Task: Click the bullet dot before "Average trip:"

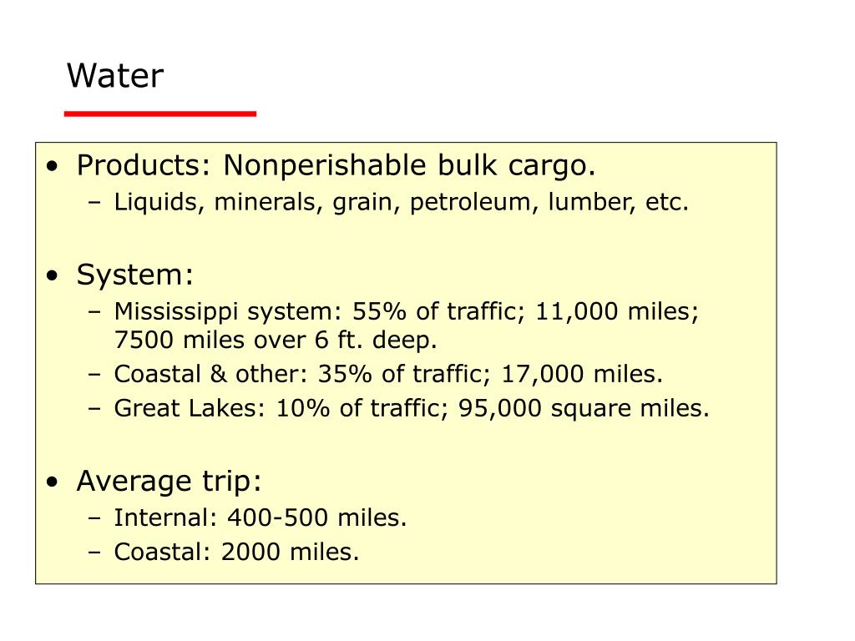Action: click(53, 482)
